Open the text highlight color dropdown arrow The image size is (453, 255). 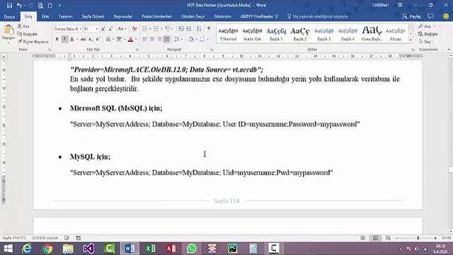tap(124, 40)
